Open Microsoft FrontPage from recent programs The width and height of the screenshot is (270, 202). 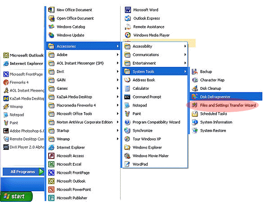23,74
